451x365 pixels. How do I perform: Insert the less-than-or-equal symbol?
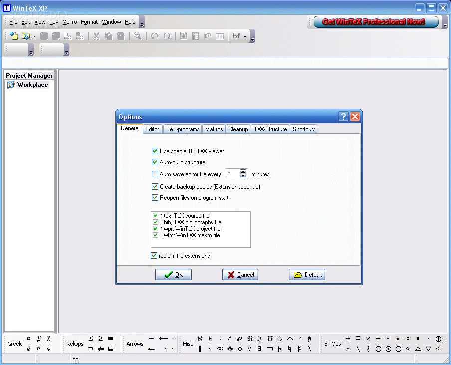tap(91, 338)
